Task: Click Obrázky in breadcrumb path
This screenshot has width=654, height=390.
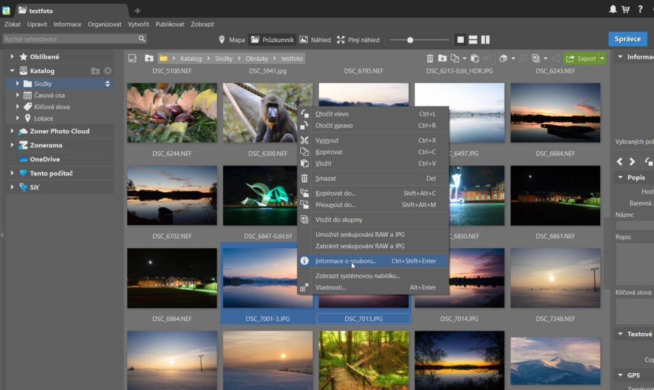Action: (x=257, y=58)
